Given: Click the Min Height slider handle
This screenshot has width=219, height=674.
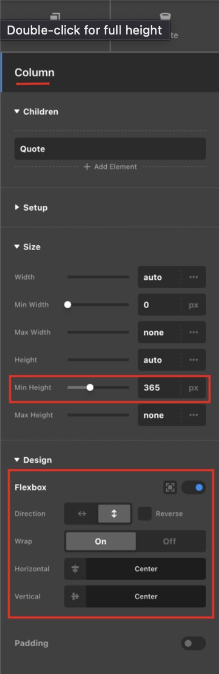Looking at the screenshot, I should [90, 388].
